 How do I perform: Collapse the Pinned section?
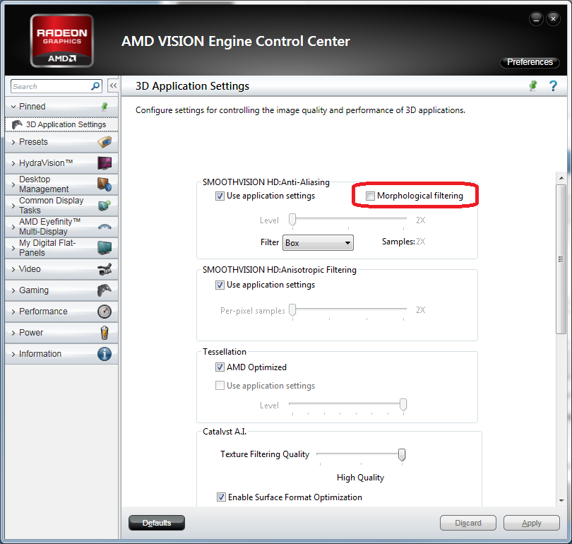point(13,107)
